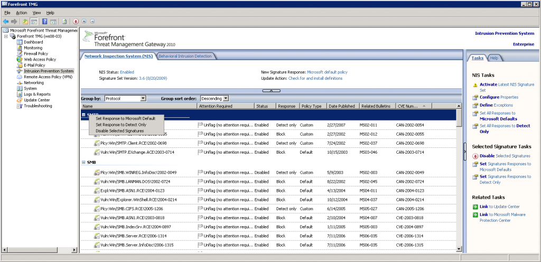Click the Date Published column header
This screenshot has height=262, width=541.
point(343,106)
